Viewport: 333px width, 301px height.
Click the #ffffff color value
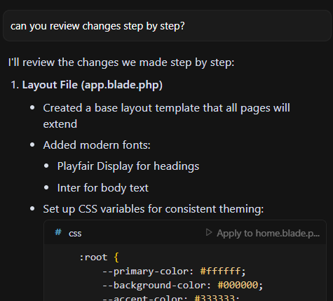coord(220,272)
